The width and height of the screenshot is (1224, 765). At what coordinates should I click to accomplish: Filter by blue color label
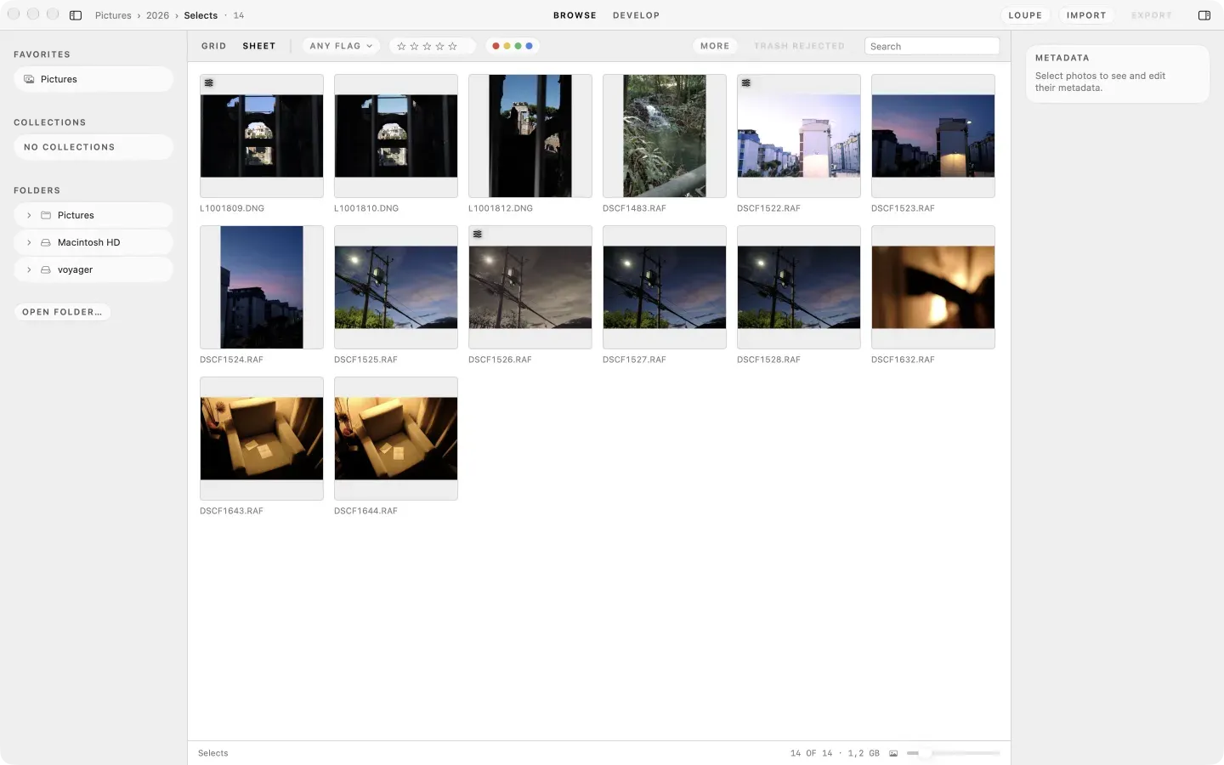[x=529, y=46]
